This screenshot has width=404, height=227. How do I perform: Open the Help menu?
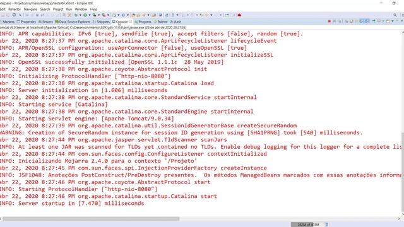click(x=93, y=9)
